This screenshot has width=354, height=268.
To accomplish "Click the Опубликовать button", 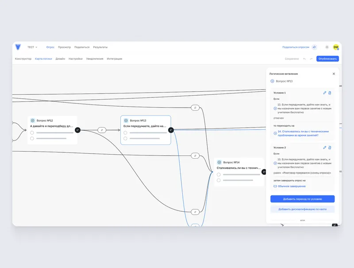I will click(327, 59).
